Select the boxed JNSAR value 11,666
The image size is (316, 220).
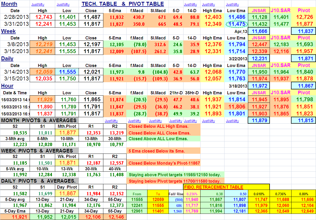pyautogui.click(x=259, y=31)
